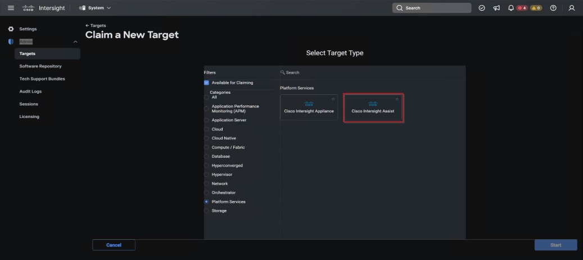Open the System service switcher dropdown
This screenshot has width=583, height=260.
pyautogui.click(x=95, y=8)
